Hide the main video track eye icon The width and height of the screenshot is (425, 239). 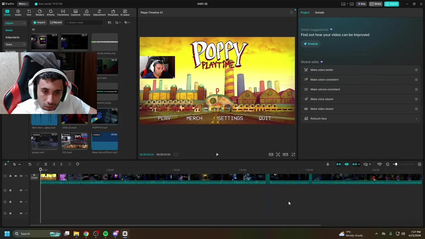(16, 176)
